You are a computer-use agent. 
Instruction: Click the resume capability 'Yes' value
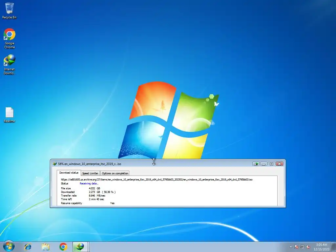coord(112,203)
